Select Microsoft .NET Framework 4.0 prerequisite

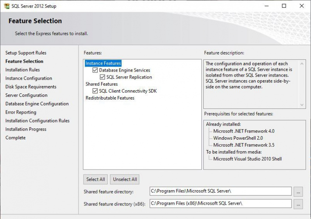(x=244, y=131)
